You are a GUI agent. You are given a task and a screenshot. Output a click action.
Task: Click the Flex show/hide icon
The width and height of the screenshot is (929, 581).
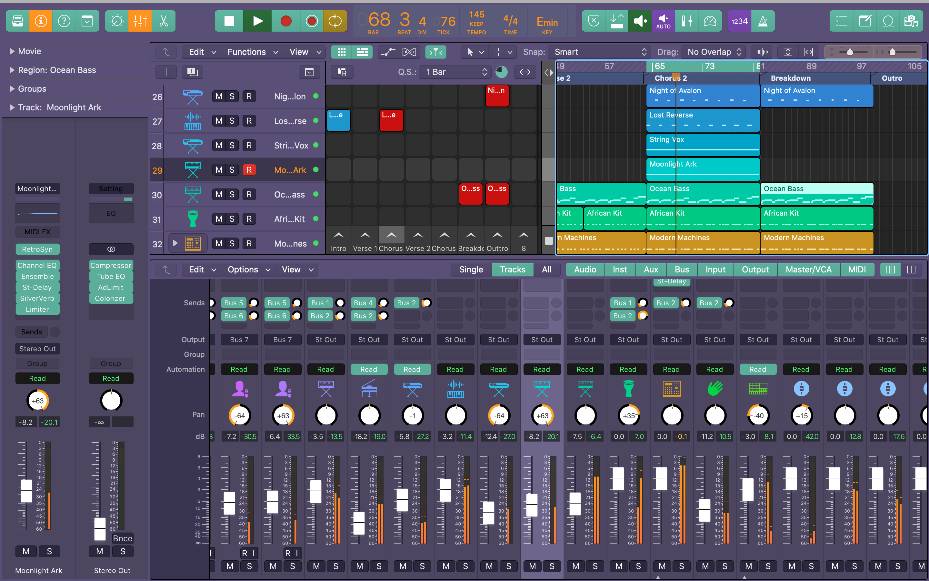(x=409, y=52)
